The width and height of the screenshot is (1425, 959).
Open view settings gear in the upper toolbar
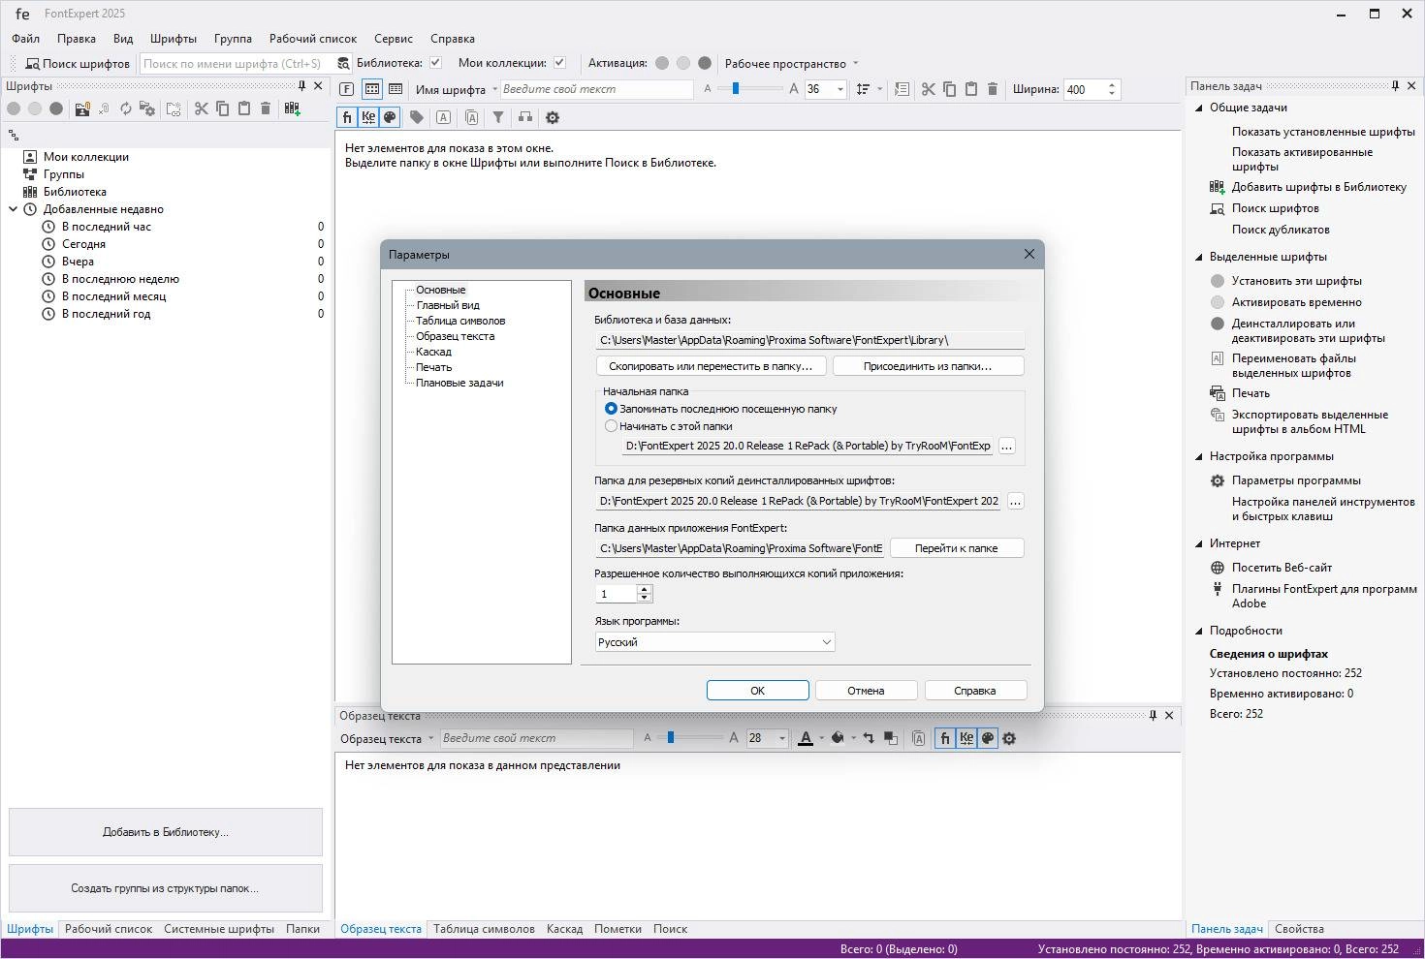pos(553,117)
